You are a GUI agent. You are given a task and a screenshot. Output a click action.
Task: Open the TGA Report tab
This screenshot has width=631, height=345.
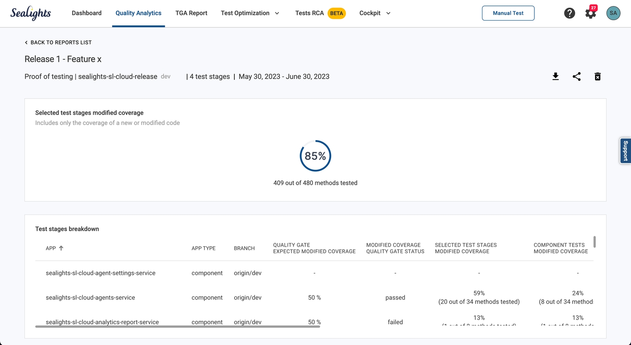pos(191,13)
